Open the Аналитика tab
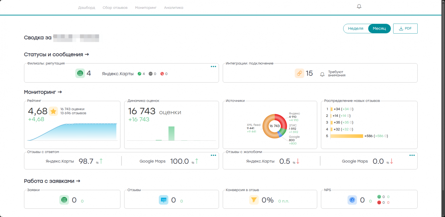 tap(174, 8)
